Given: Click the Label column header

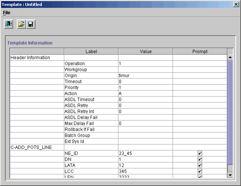Looking at the screenshot, I should click(91, 51).
